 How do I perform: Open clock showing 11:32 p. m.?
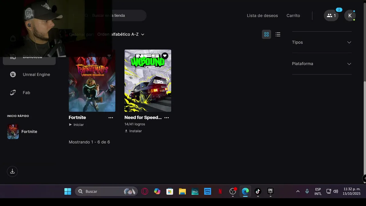[352, 191]
